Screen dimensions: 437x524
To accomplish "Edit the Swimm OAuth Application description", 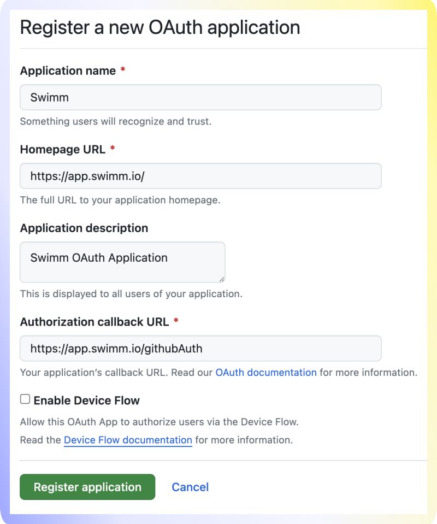I will (122, 262).
